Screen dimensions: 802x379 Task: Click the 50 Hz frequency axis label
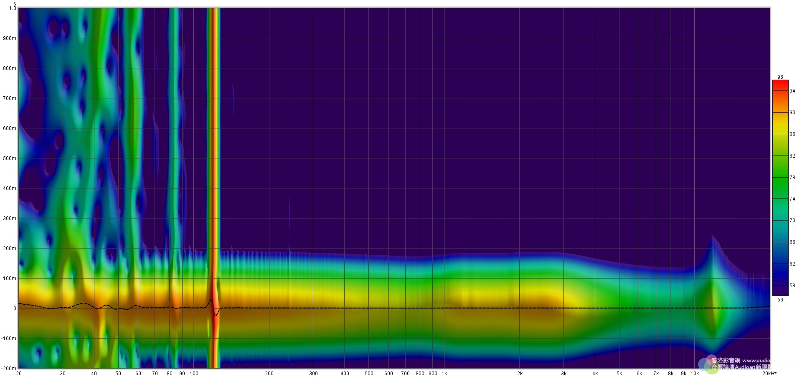(x=118, y=374)
